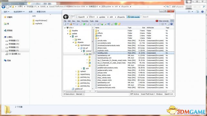The width and height of the screenshot is (207, 116).
Task: Open the Tools menu in OpenIV
Action: [92, 21]
